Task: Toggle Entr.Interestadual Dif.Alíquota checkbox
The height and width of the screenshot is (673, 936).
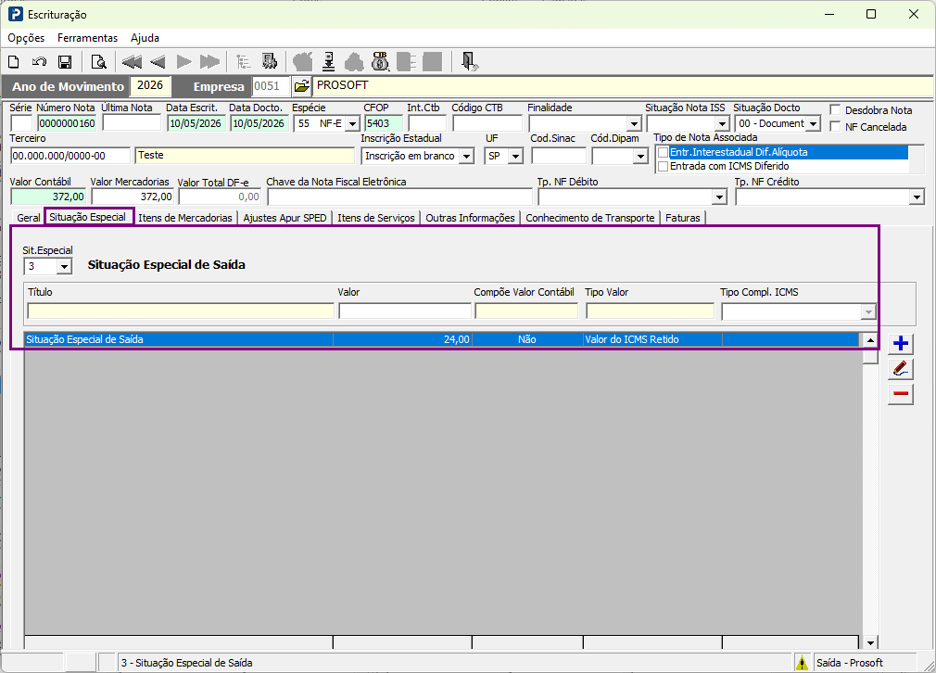Action: (663, 152)
